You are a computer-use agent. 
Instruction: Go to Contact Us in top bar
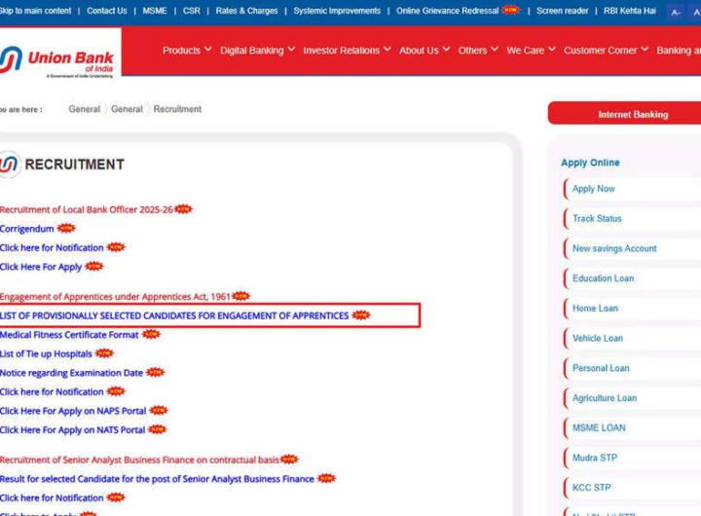[107, 11]
